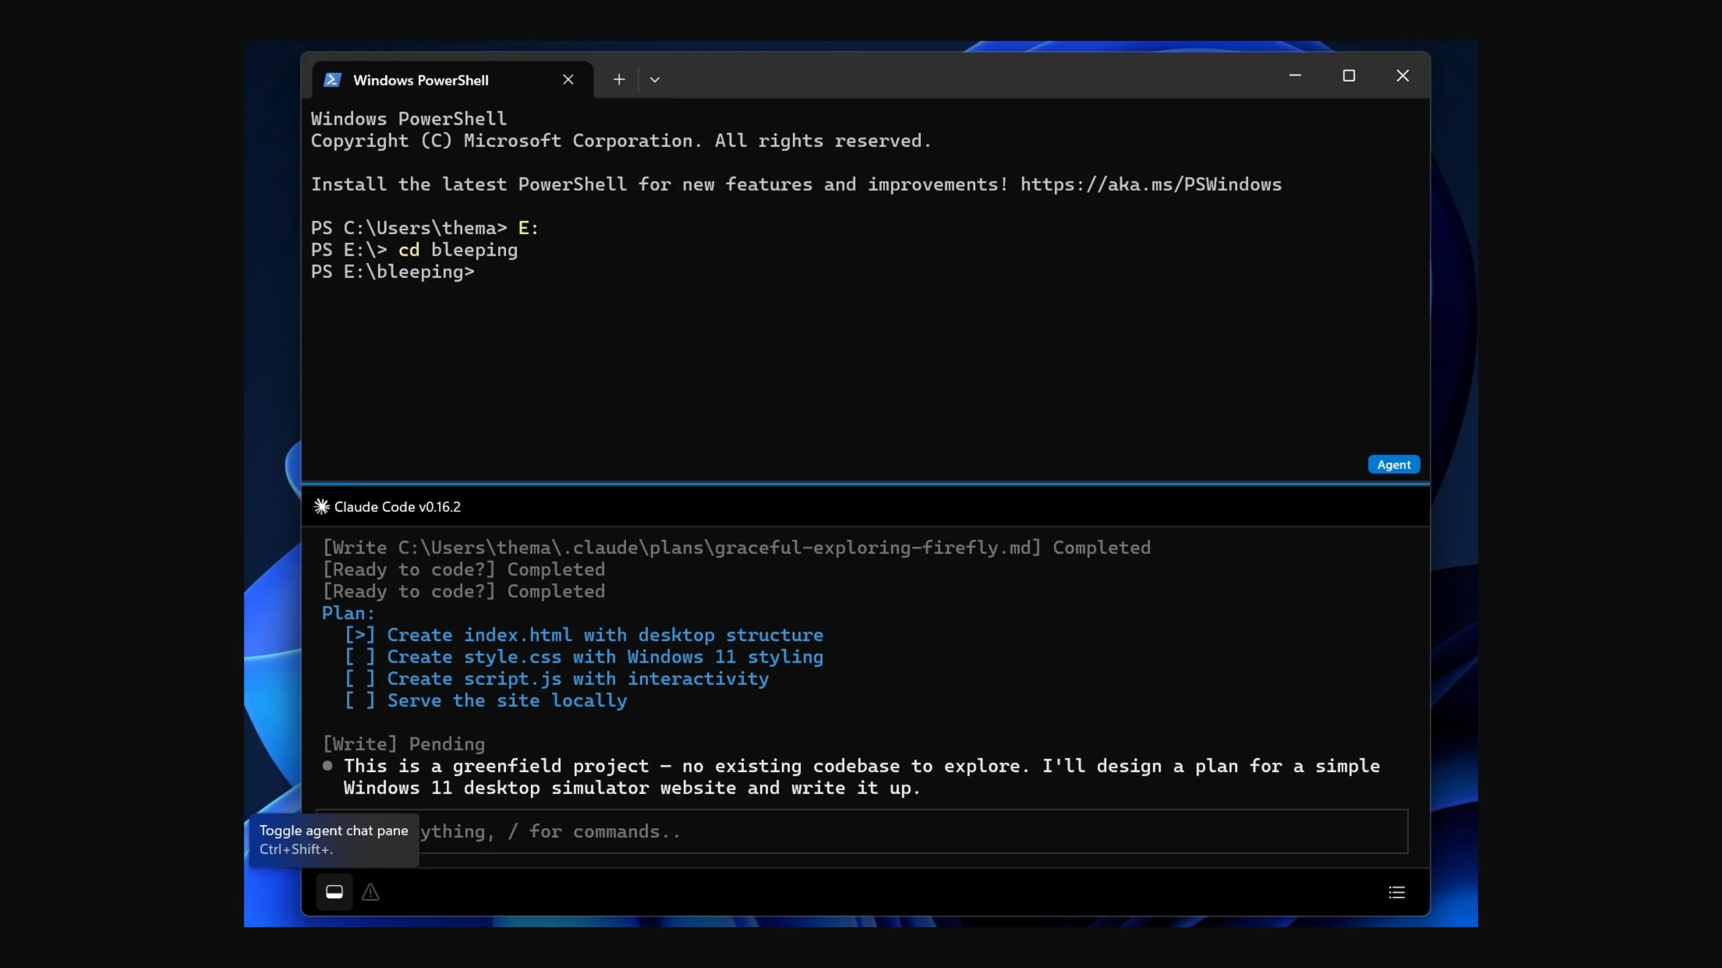The width and height of the screenshot is (1722, 968).
Task: Click the Copyright Microsoft Corporation line
Action: (621, 141)
